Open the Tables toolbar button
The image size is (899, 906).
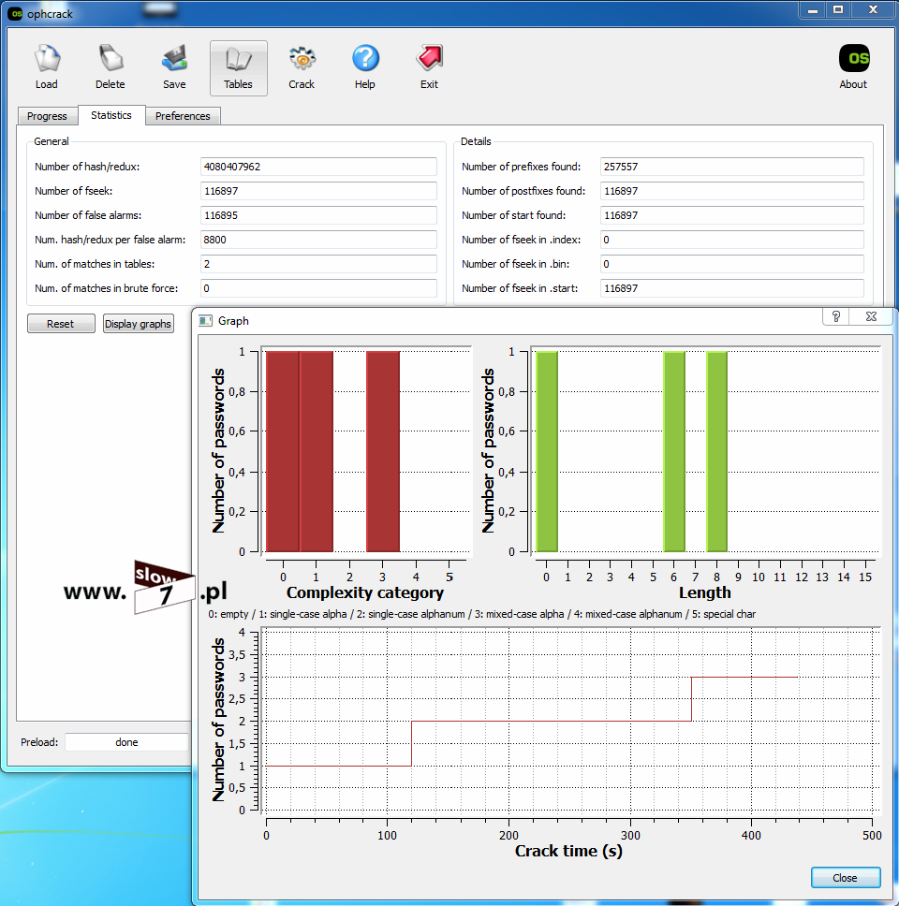(238, 67)
